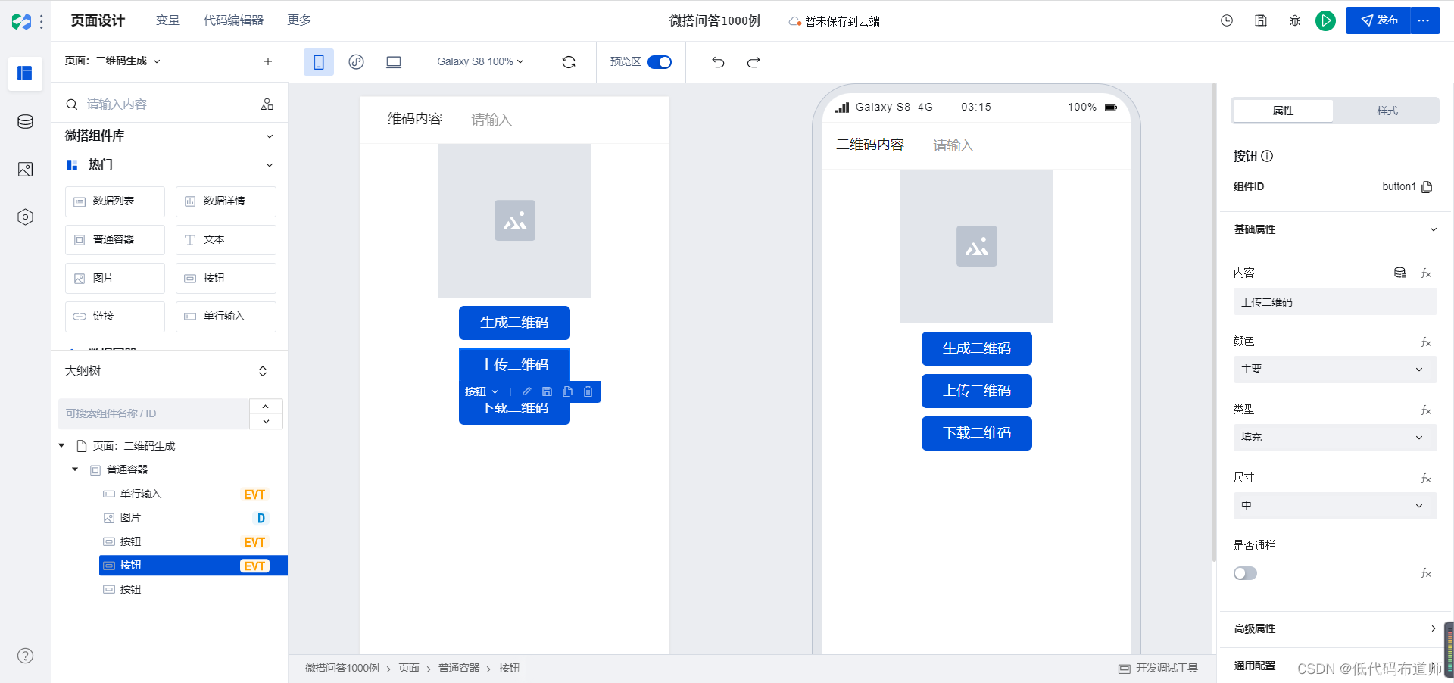Click the component library manage icon beside search
This screenshot has width=1454, height=683.
tap(267, 104)
